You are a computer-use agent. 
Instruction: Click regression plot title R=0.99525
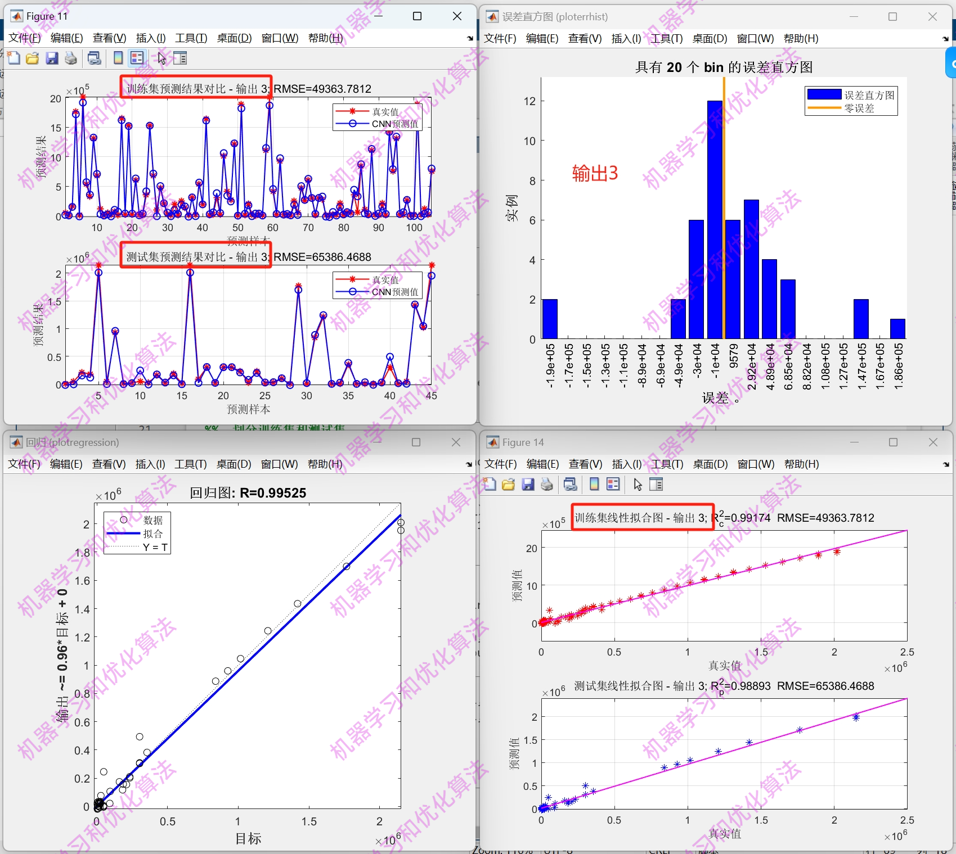(x=248, y=492)
